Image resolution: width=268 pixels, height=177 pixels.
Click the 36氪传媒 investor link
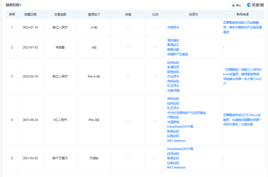point(173,90)
